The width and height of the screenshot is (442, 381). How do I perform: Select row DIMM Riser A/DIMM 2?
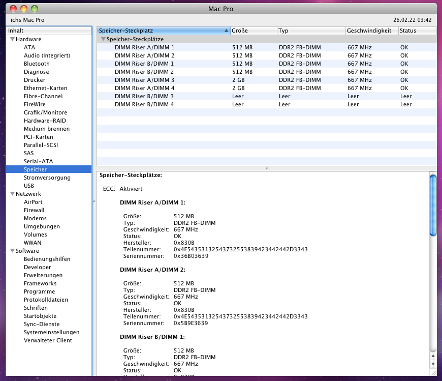pyautogui.click(x=267, y=55)
